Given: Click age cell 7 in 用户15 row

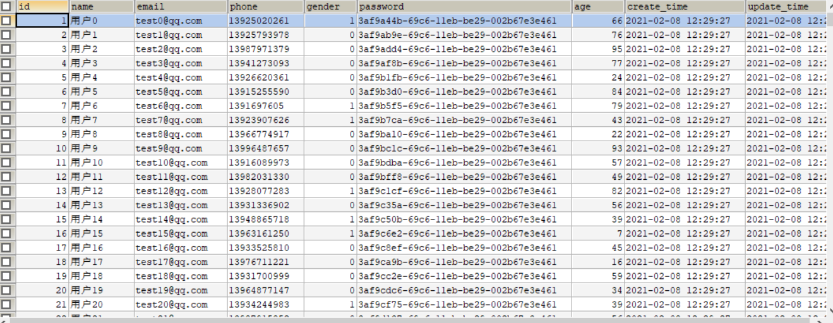Looking at the screenshot, I should (599, 233).
